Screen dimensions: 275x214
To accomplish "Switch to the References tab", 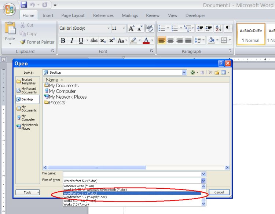I will tap(103, 16).
